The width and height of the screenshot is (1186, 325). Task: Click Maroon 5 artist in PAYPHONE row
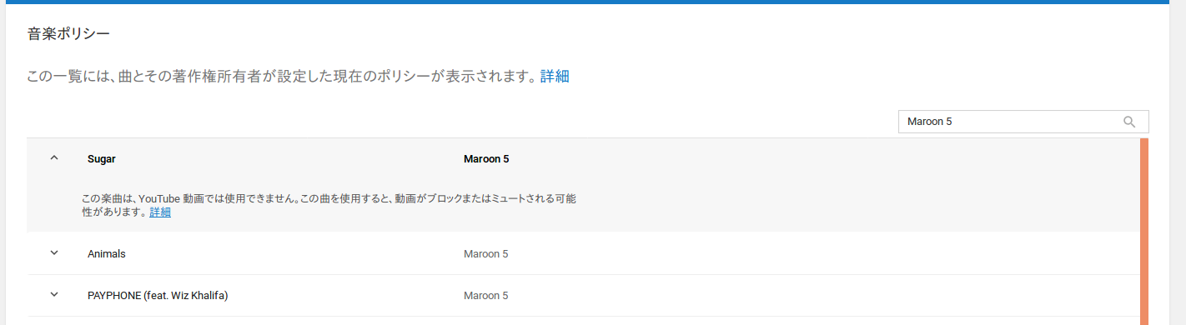click(x=486, y=296)
